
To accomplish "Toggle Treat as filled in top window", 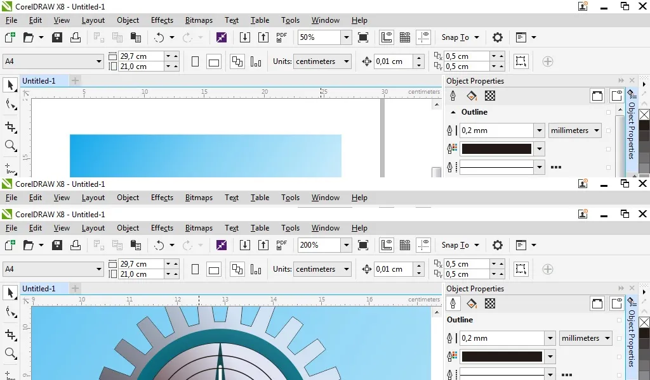I will point(521,61).
